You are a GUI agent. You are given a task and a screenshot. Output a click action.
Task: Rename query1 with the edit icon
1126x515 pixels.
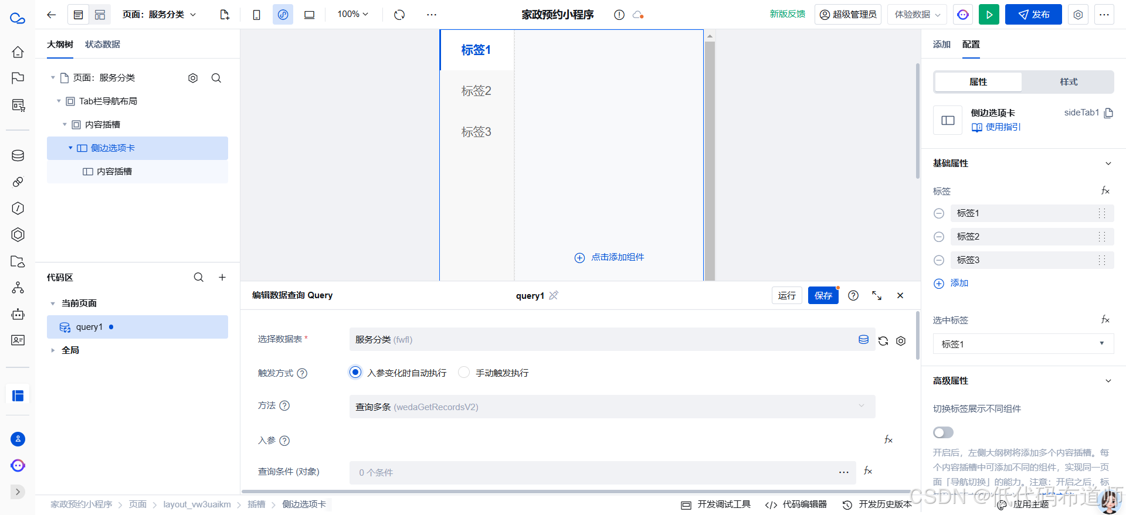tap(554, 295)
